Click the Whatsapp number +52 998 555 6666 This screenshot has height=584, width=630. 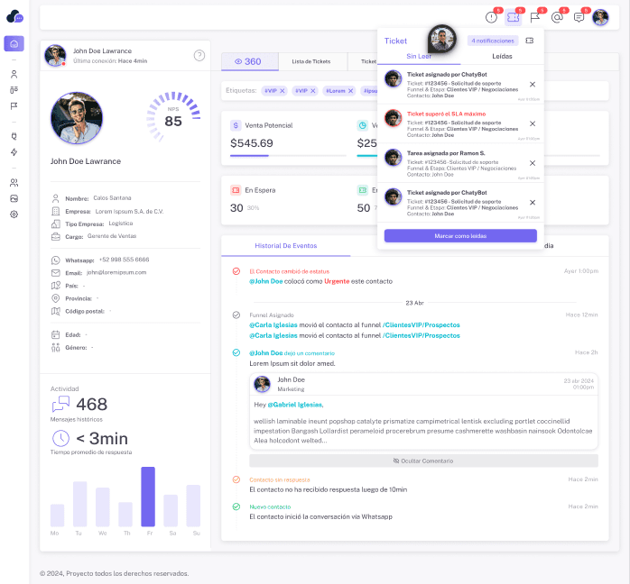pos(125,260)
